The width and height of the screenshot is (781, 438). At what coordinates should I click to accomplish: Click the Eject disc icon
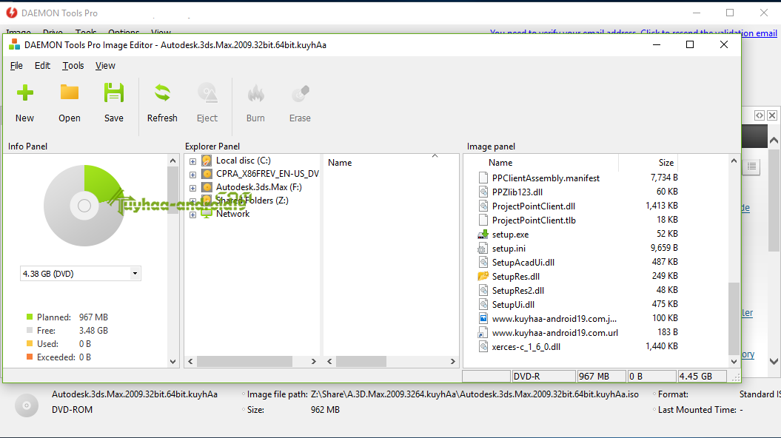(207, 93)
